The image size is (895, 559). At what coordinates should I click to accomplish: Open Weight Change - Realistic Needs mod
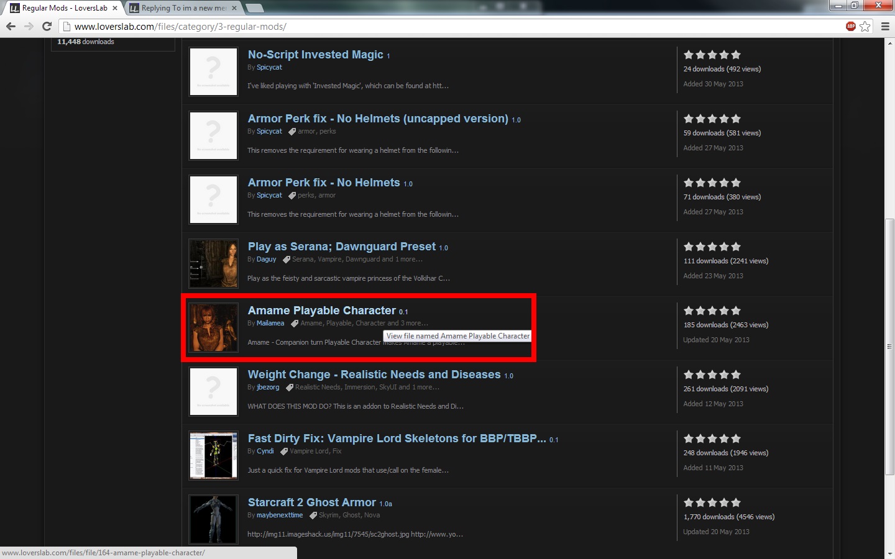click(374, 375)
